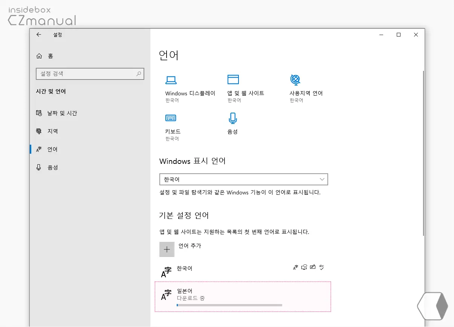This screenshot has width=454, height=327.
Task: Click the 일본어 download progress bar
Action: tap(229, 304)
